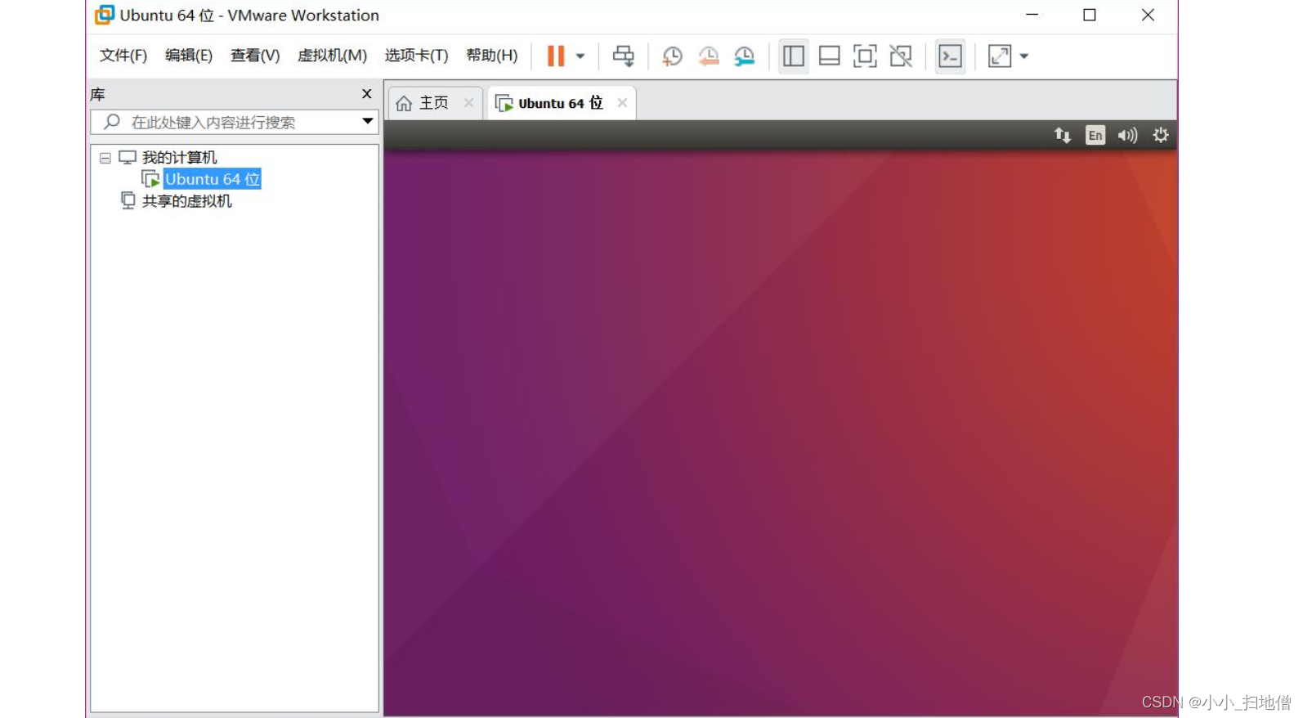Screen dimensions: 1303x718
Task: Open the 虚拟机(M) menu
Action: (x=332, y=56)
